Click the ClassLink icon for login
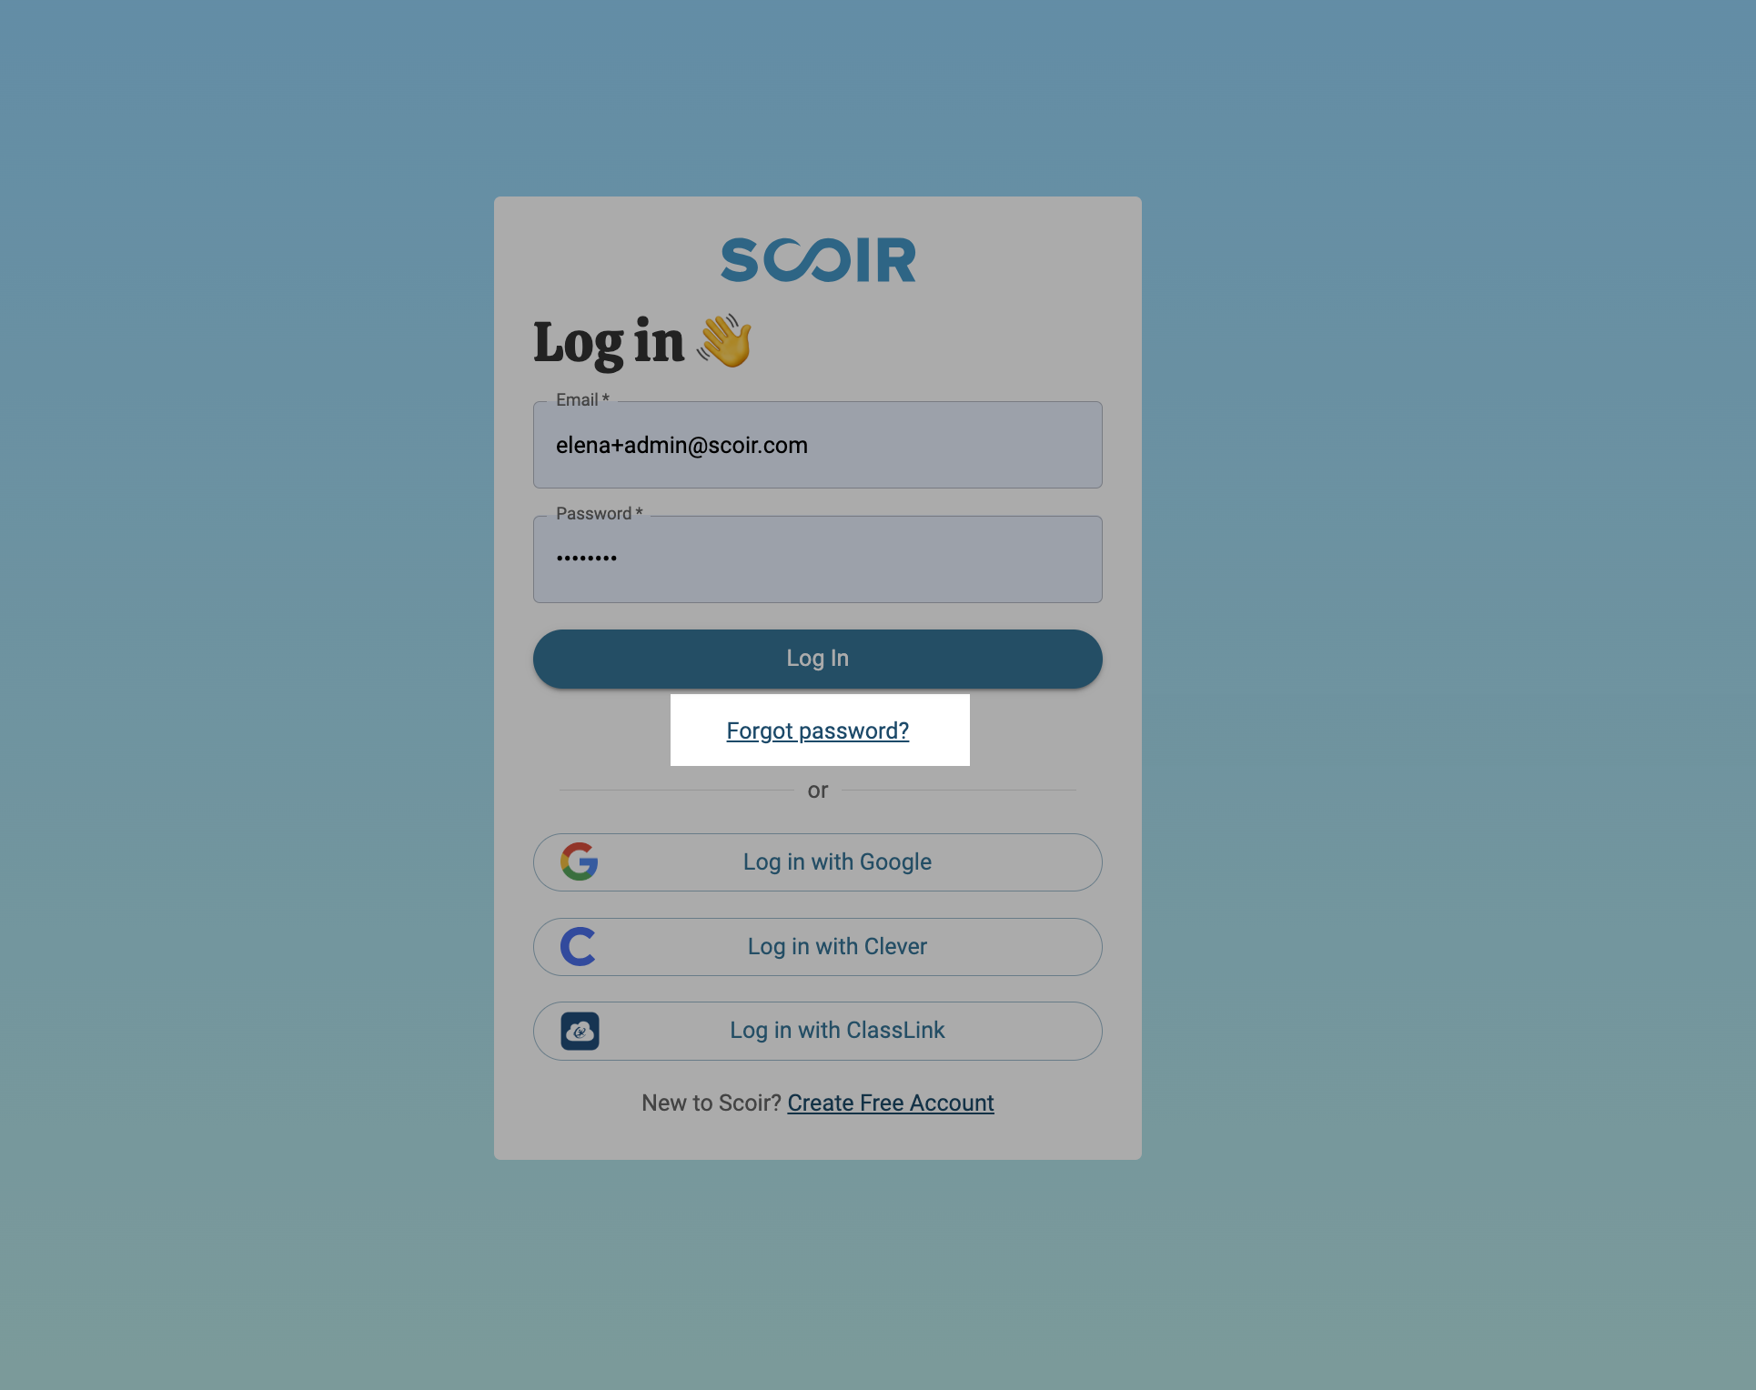The height and width of the screenshot is (1390, 1756). click(579, 1031)
